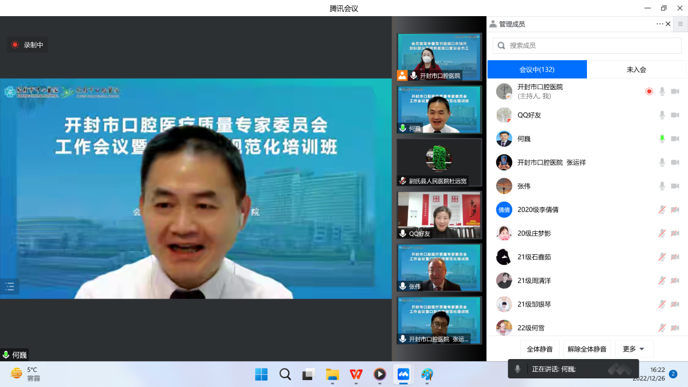Toggle microphone for member 何巍

point(662,139)
